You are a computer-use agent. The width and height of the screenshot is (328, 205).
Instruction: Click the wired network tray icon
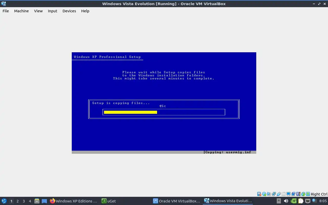tap(308, 201)
